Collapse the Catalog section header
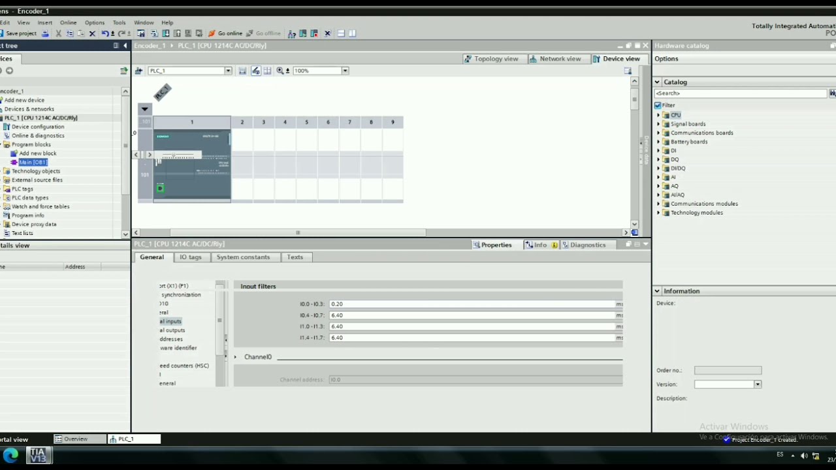The width and height of the screenshot is (836, 470). [x=658, y=82]
